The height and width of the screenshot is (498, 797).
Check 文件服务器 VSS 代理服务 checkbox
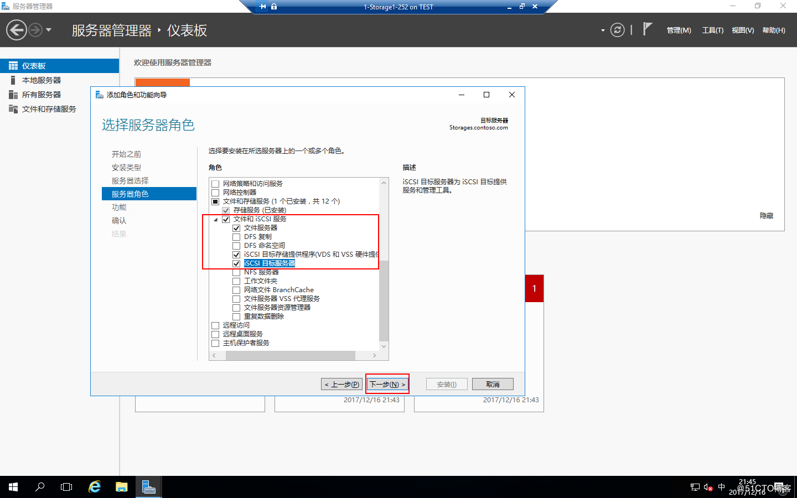(x=236, y=299)
